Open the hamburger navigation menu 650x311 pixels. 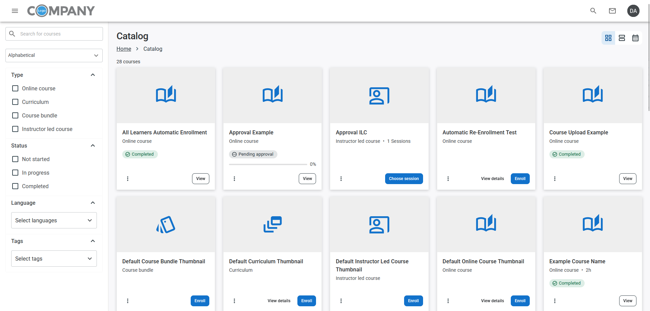15,11
